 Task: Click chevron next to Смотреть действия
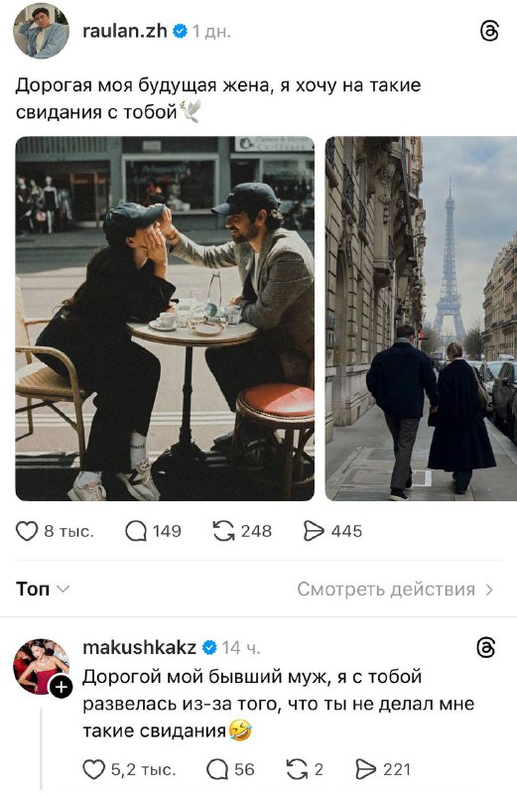[489, 590]
